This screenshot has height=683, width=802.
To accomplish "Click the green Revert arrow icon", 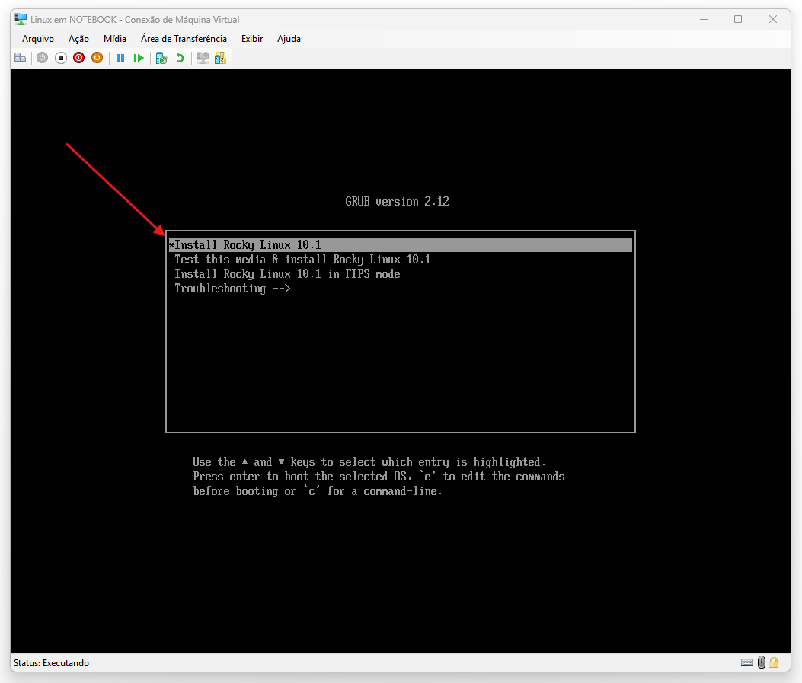I will pos(180,58).
